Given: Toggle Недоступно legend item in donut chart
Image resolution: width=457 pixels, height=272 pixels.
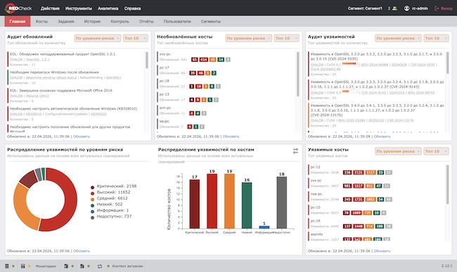Looking at the screenshot, I should 111,216.
